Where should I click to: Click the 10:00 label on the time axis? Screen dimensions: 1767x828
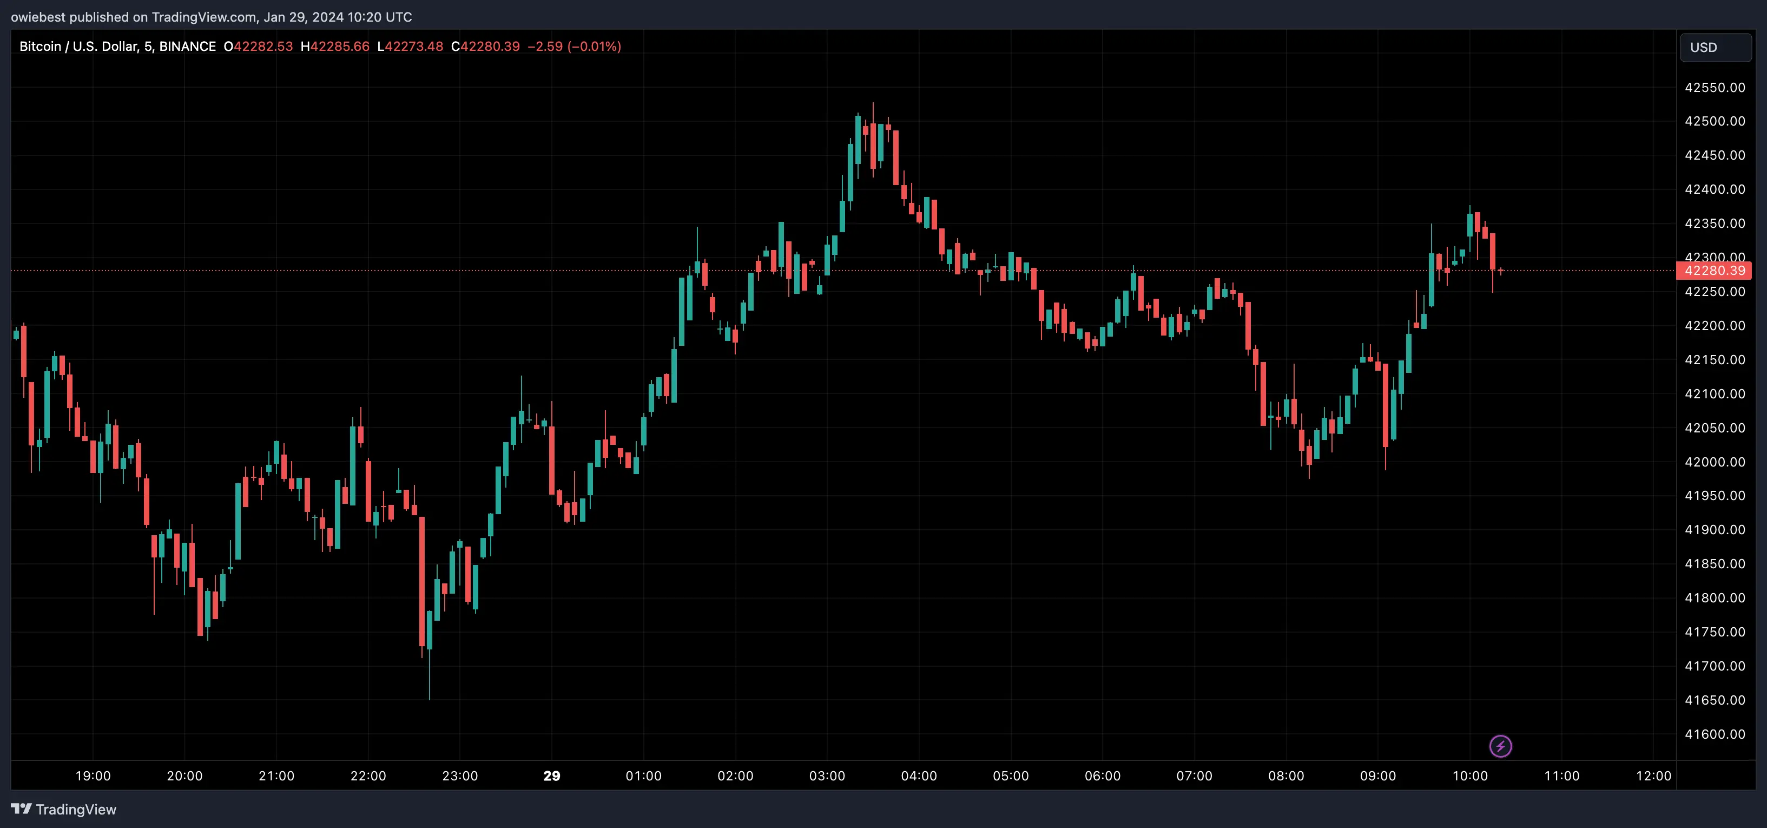pos(1473,777)
